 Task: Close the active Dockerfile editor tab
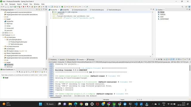point(58,10)
